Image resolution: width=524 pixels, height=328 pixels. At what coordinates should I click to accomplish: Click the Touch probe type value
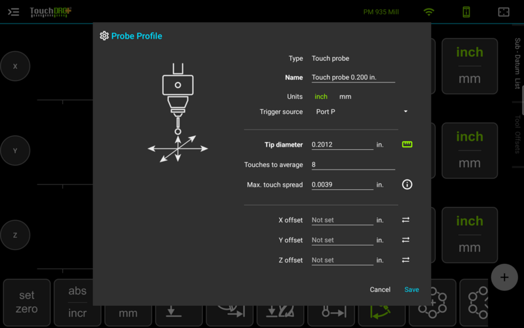point(331,58)
